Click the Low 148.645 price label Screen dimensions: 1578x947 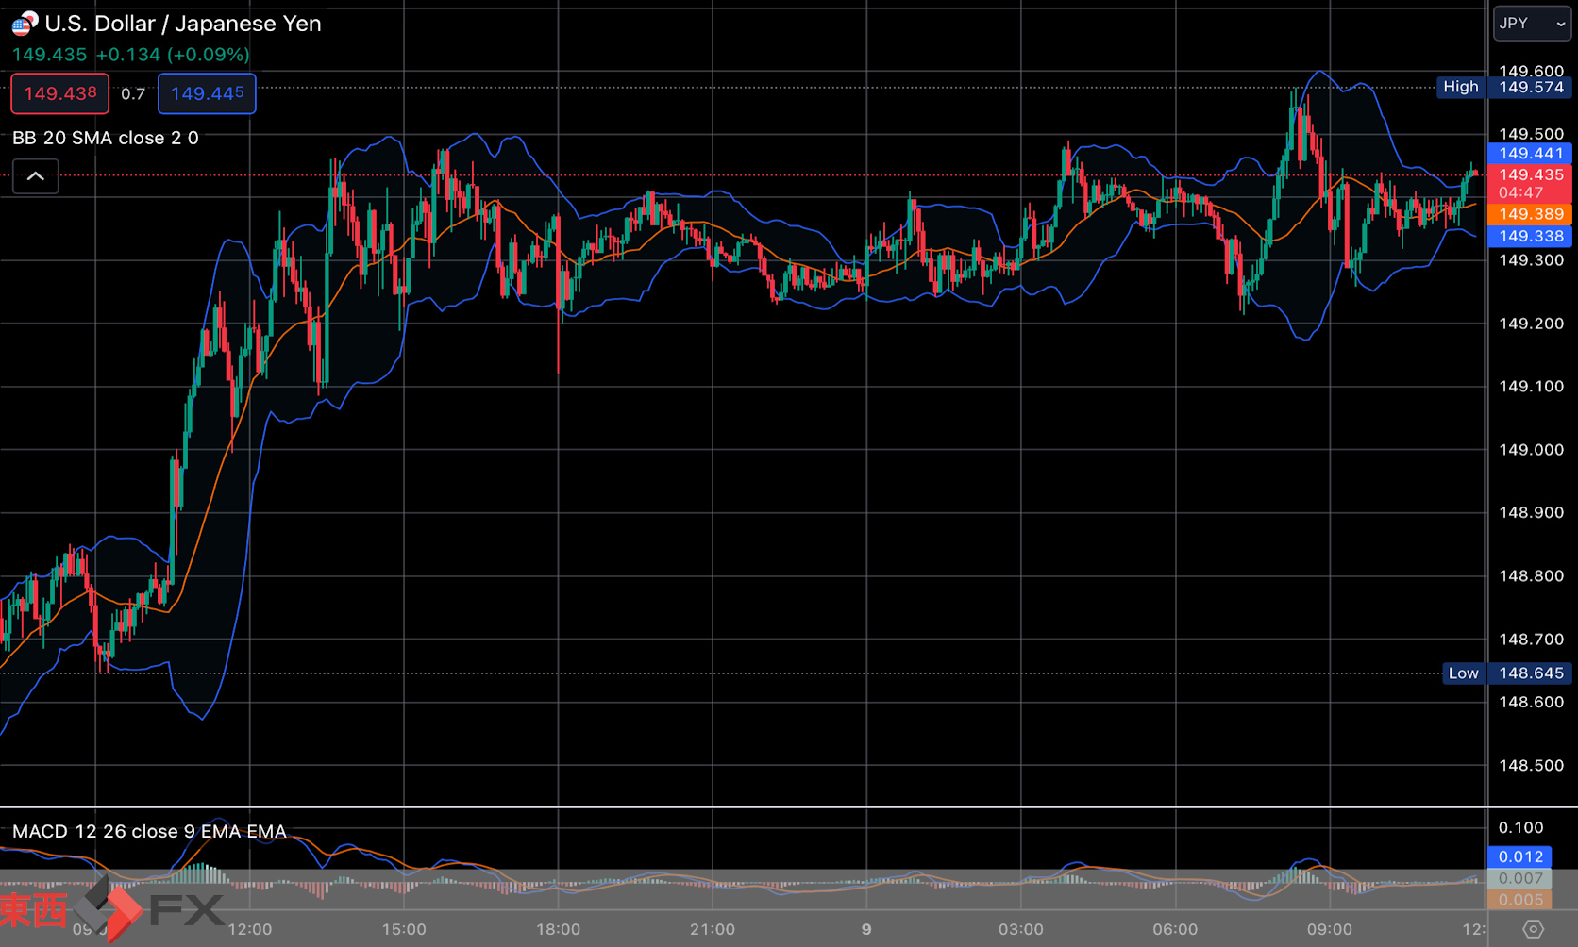pos(1506,673)
